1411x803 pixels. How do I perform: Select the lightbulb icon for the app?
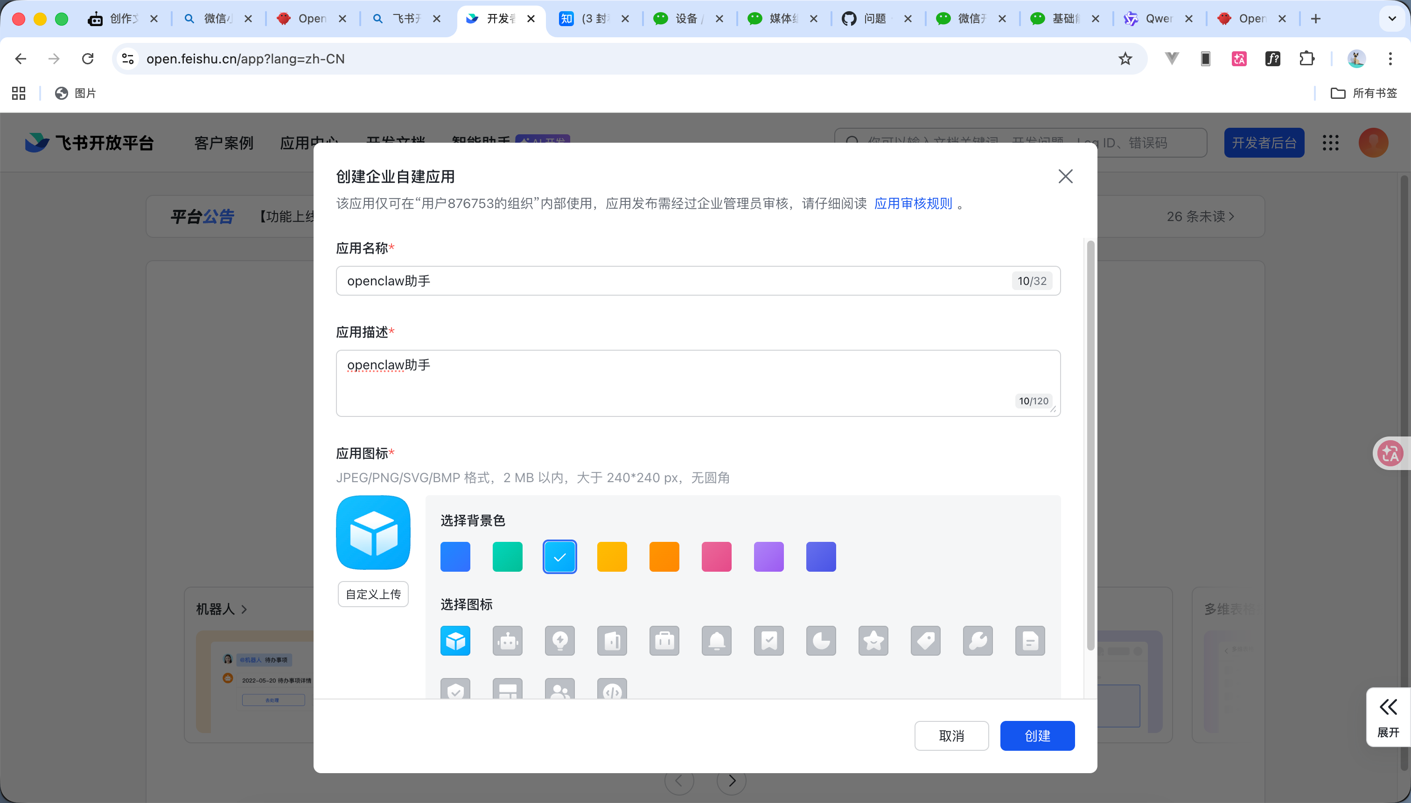(x=559, y=640)
